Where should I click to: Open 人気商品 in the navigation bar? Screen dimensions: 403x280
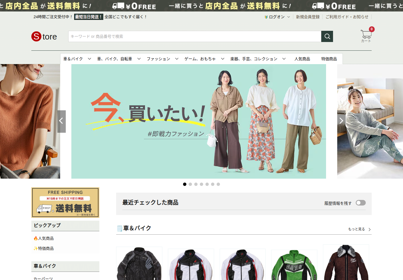click(302, 59)
